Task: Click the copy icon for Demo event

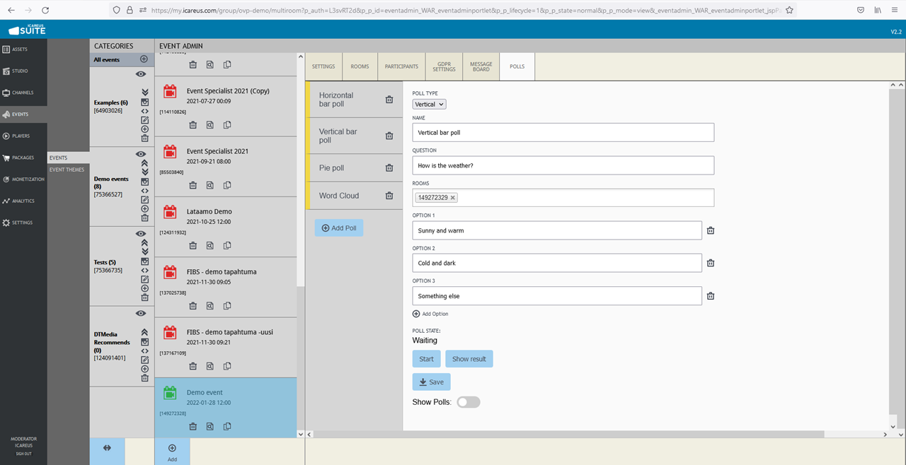Action: tap(227, 426)
